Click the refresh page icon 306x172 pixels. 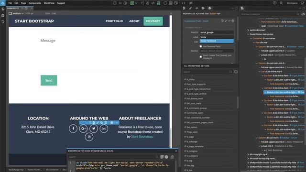click(x=165, y=3)
